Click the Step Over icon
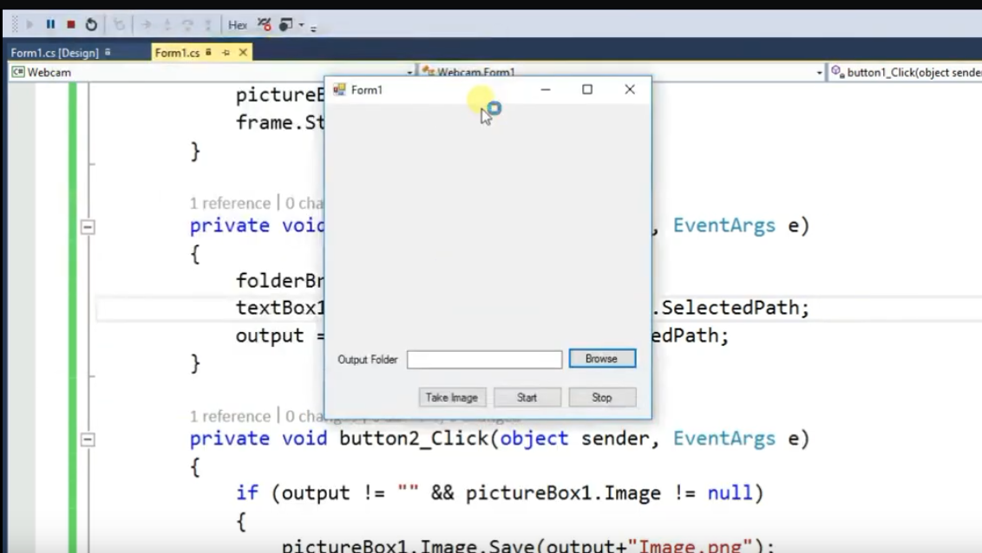This screenshot has height=553, width=982. (187, 24)
